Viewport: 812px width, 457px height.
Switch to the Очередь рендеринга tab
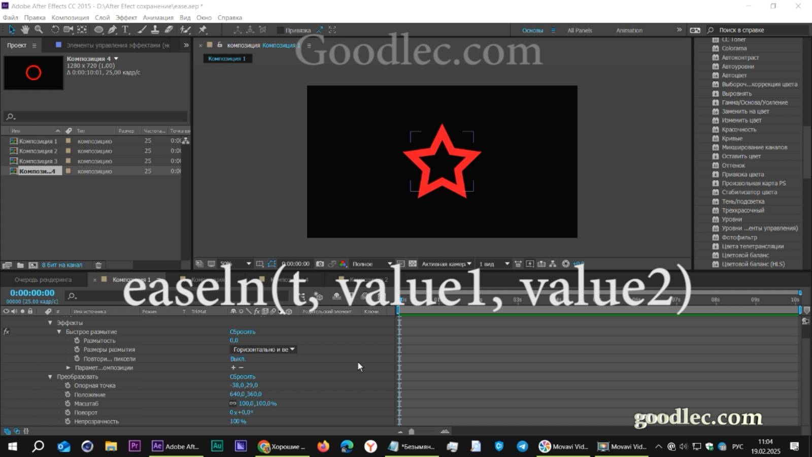(43, 279)
